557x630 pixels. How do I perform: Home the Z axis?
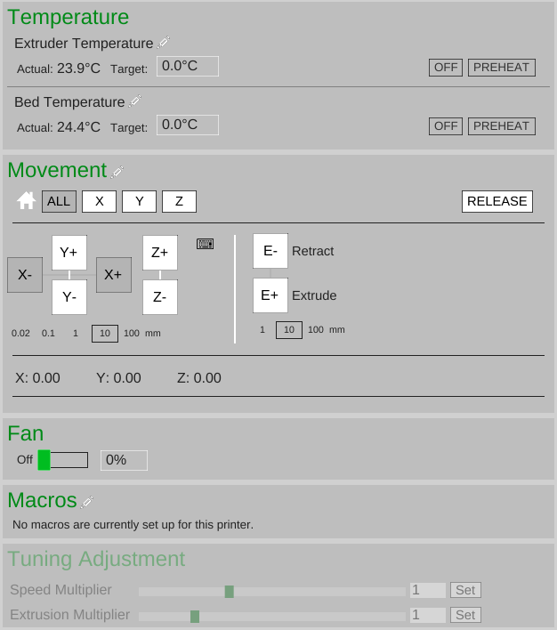[179, 202]
